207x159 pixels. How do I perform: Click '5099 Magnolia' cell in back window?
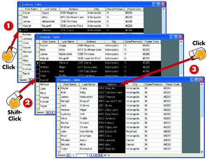[x=73, y=13]
